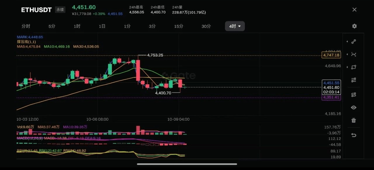Switch to the 15分 timeframe tab
Screen dimensions: 374x170
click(x=179, y=26)
